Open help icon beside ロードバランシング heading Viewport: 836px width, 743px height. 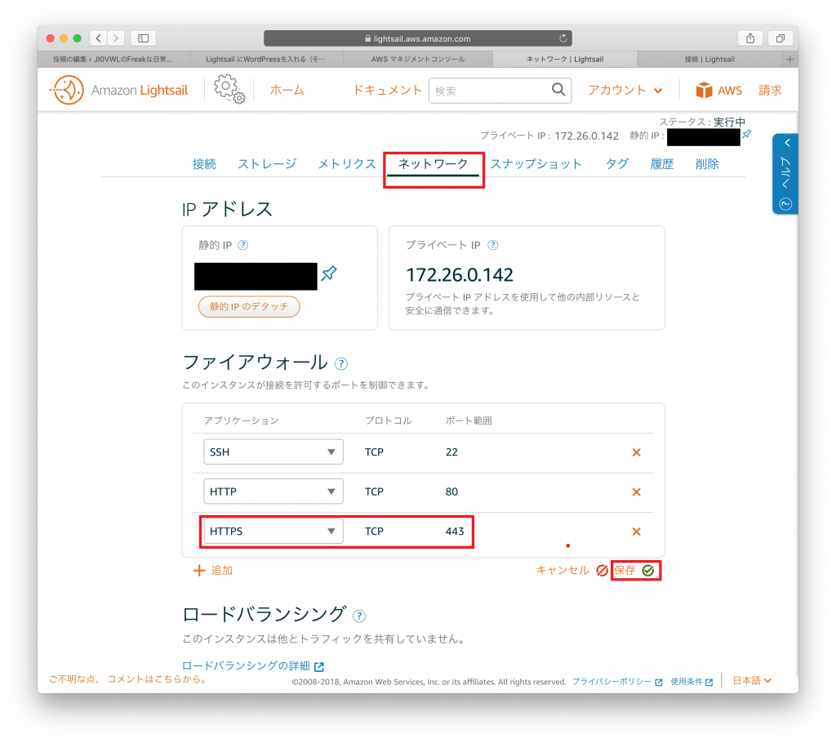[x=359, y=616]
